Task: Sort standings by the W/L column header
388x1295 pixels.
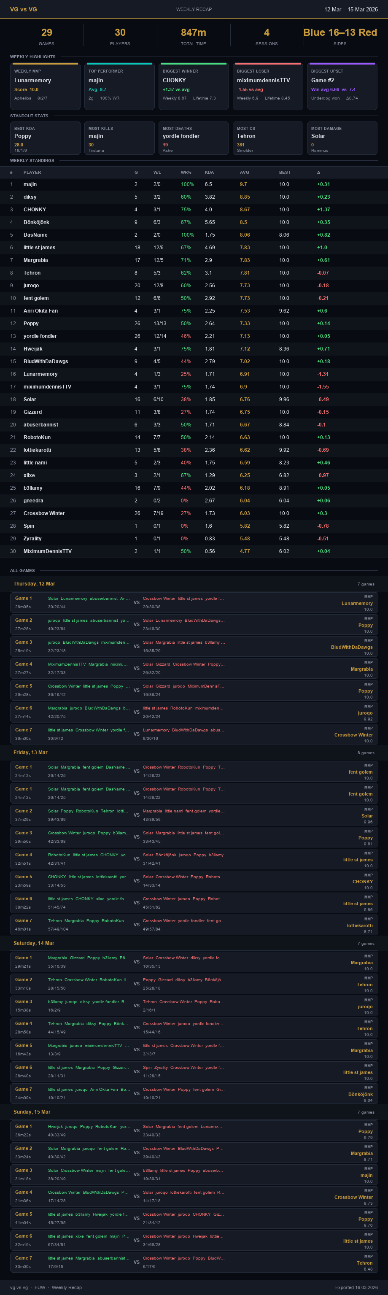Action: coord(157,173)
